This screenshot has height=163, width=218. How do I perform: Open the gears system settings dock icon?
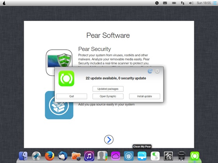click(168, 156)
